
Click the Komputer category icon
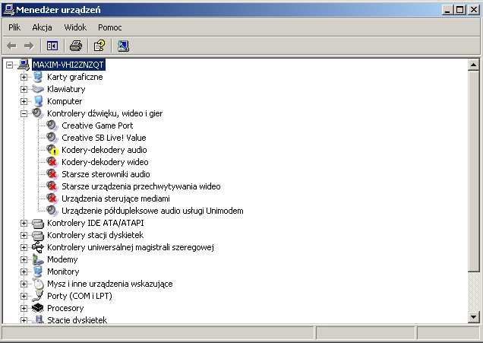37,101
